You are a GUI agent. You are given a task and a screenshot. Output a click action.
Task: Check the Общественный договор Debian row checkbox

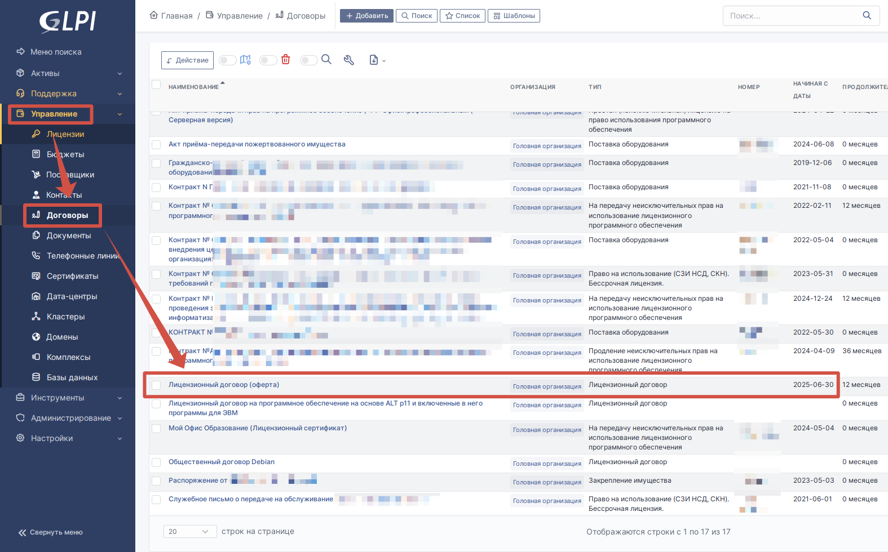[156, 462]
